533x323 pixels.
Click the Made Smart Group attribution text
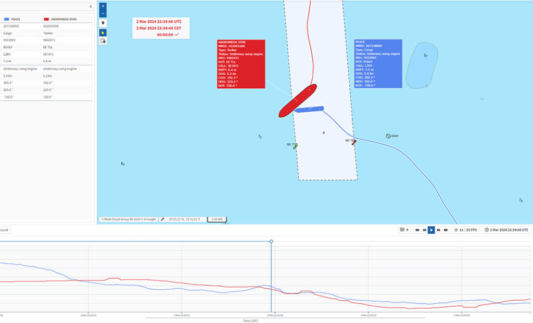(x=128, y=220)
